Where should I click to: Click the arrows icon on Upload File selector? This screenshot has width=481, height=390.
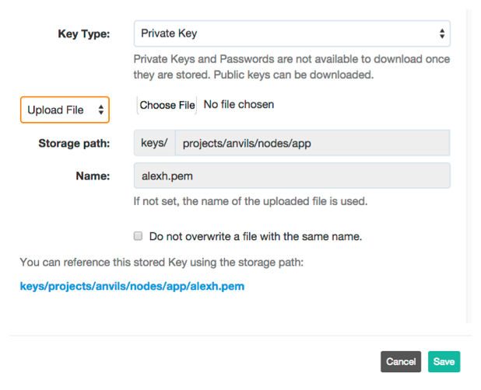[x=100, y=110]
